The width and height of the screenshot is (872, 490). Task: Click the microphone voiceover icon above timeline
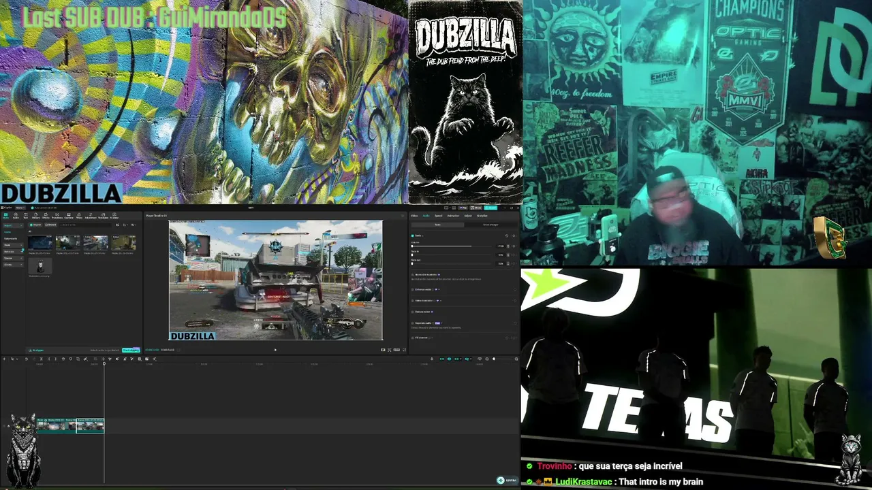click(x=431, y=359)
